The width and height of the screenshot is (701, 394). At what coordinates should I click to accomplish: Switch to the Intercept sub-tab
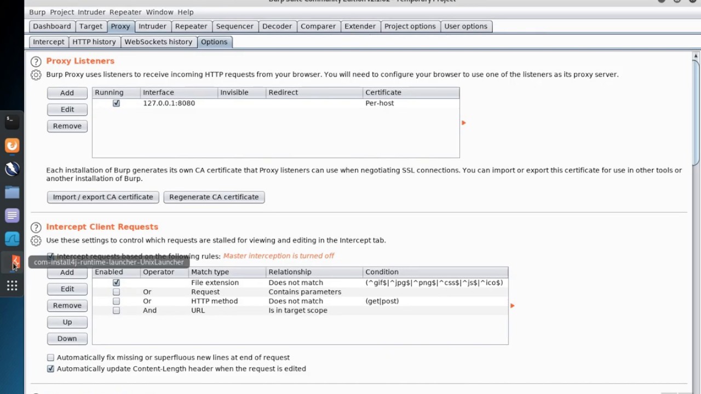(x=48, y=42)
